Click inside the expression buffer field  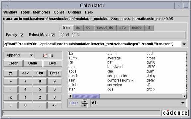point(92,44)
